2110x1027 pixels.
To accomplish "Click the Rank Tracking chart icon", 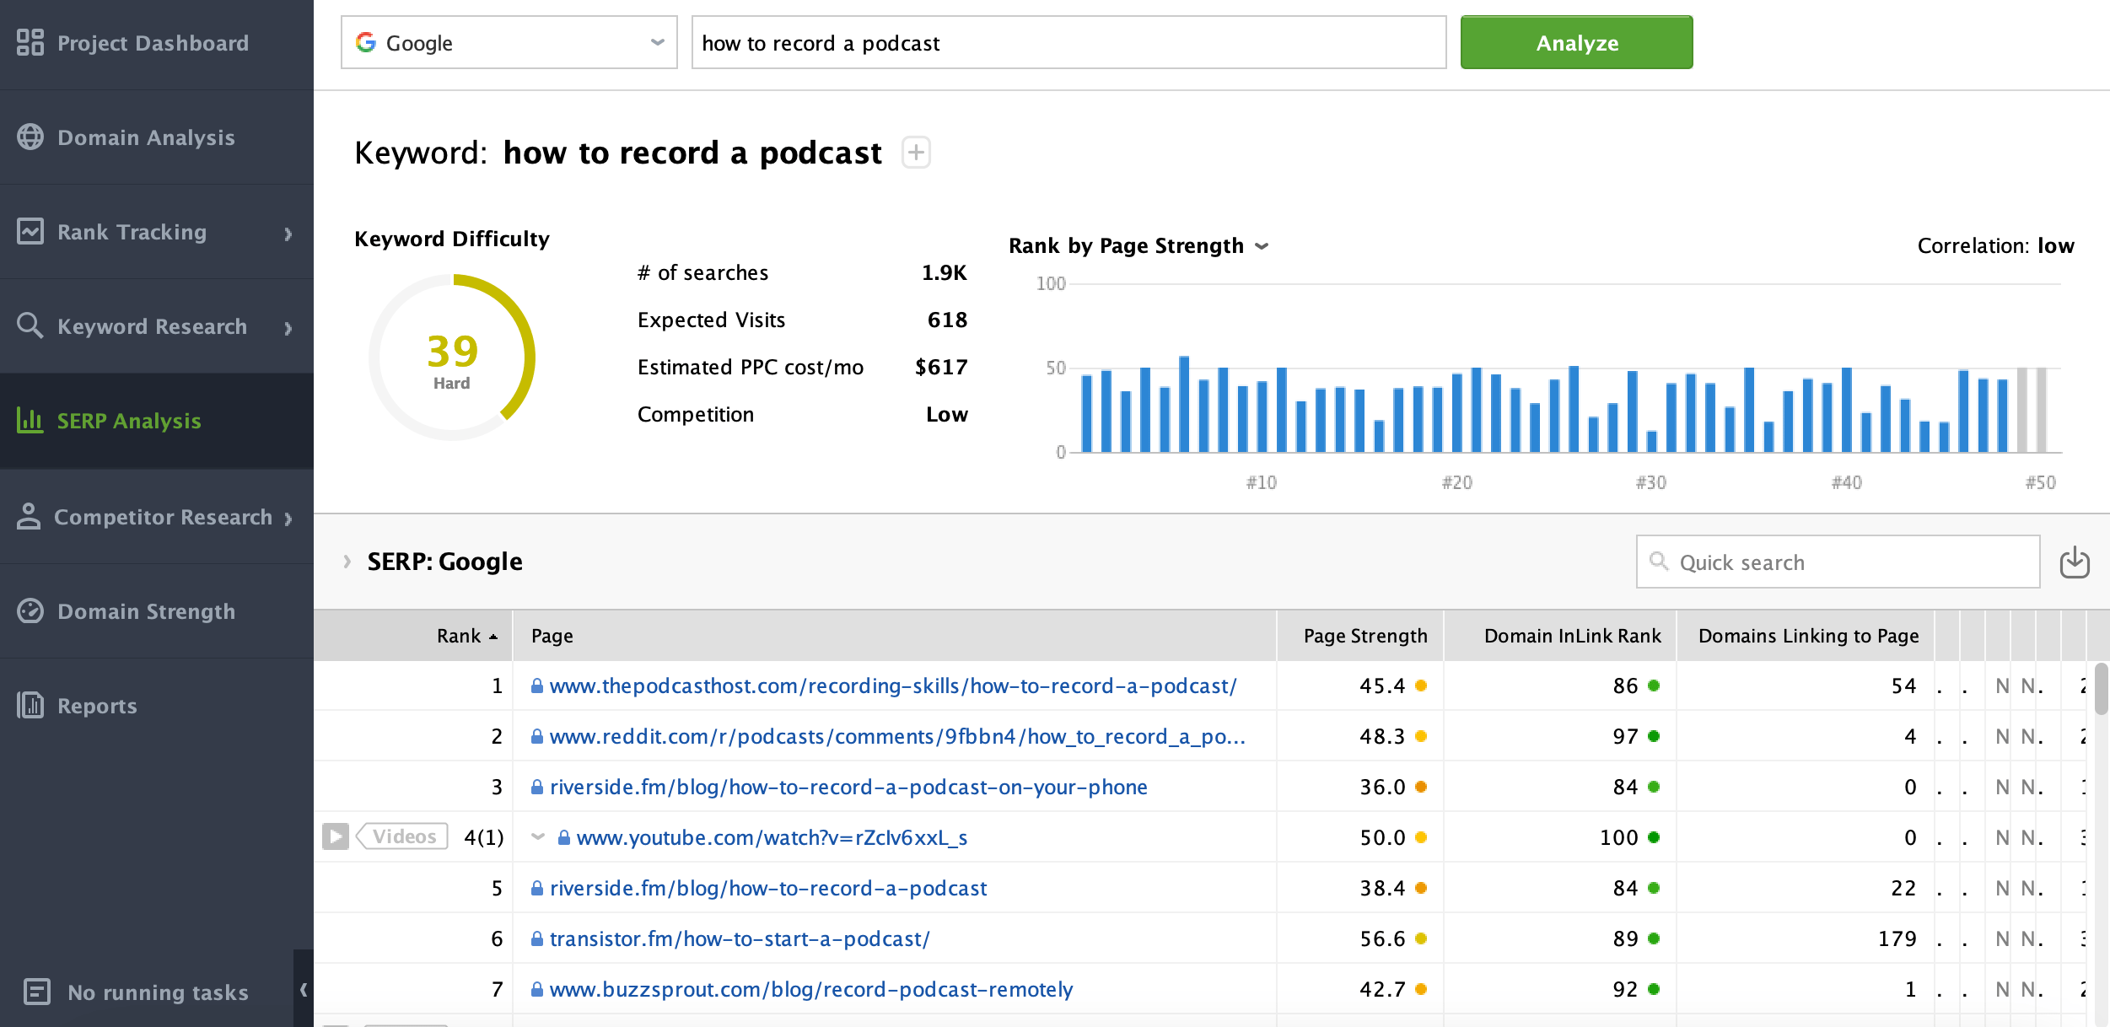I will tap(30, 231).
